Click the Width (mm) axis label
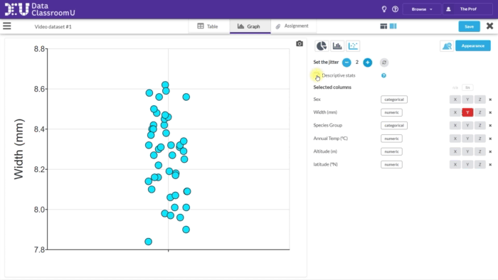The width and height of the screenshot is (498, 280). 18,149
